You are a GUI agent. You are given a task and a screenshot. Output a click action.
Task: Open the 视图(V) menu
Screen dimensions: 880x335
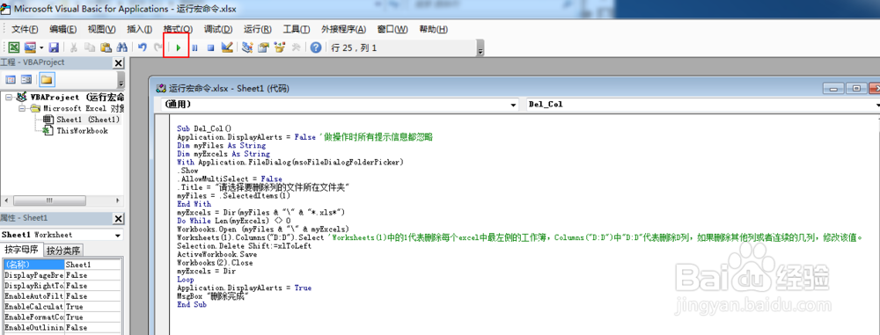(101, 29)
